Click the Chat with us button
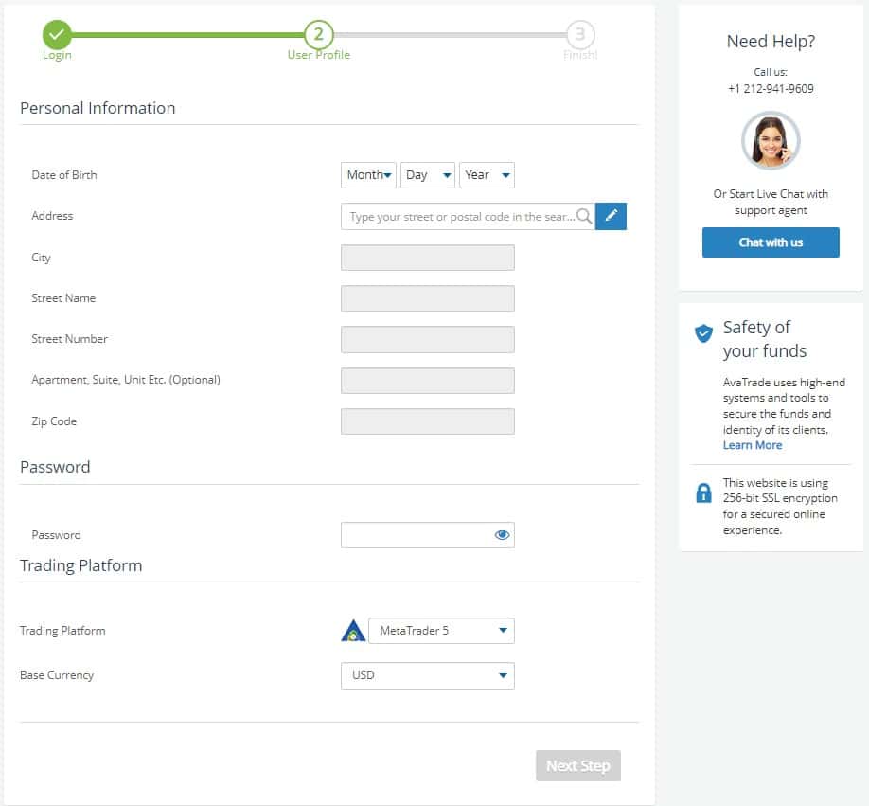 771,242
